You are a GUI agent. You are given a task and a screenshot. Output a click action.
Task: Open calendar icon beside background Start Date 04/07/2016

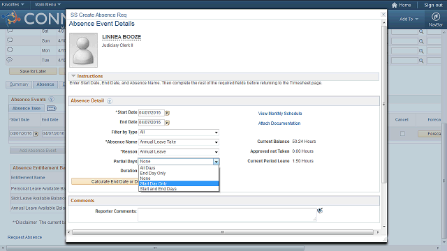(x=36, y=134)
